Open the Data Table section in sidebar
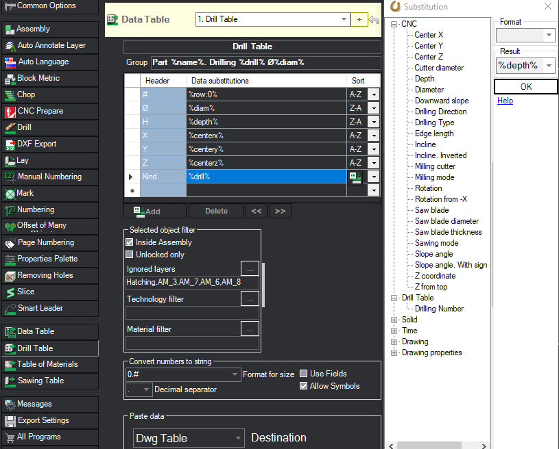 point(50,331)
